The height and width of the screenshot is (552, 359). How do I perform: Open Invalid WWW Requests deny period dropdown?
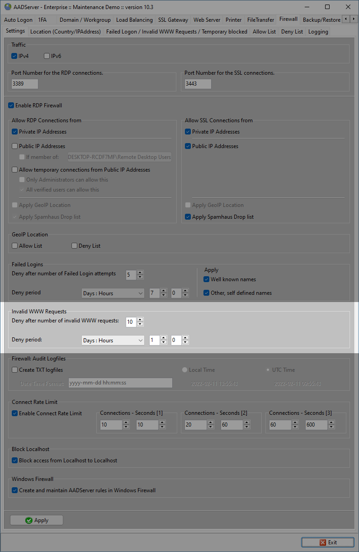tap(113, 341)
